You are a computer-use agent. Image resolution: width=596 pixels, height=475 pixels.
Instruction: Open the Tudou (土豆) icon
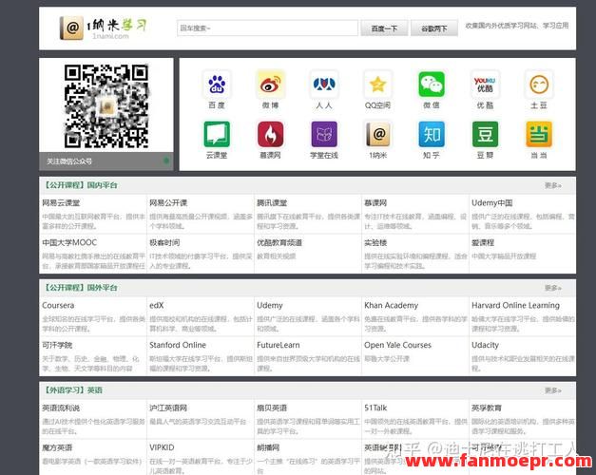[x=539, y=85]
